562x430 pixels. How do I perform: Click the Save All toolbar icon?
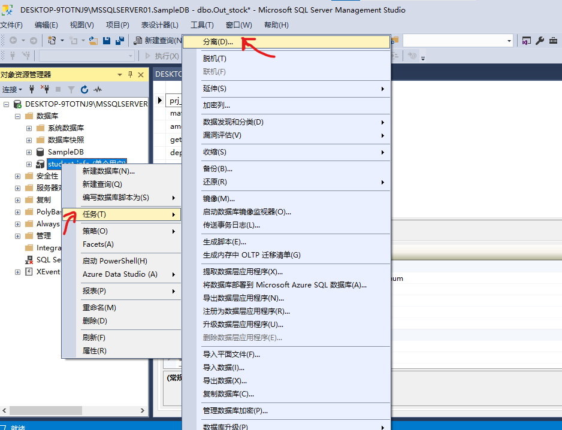(120, 41)
